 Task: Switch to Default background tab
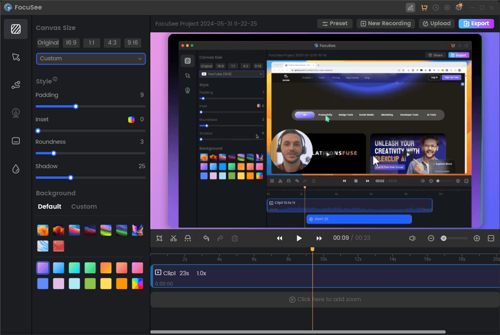[x=49, y=206]
